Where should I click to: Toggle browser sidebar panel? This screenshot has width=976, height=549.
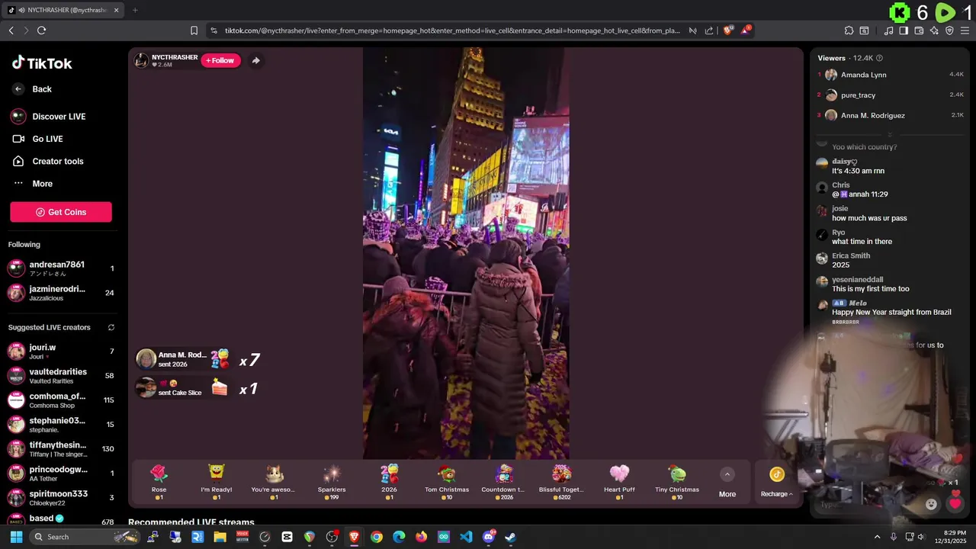(904, 30)
